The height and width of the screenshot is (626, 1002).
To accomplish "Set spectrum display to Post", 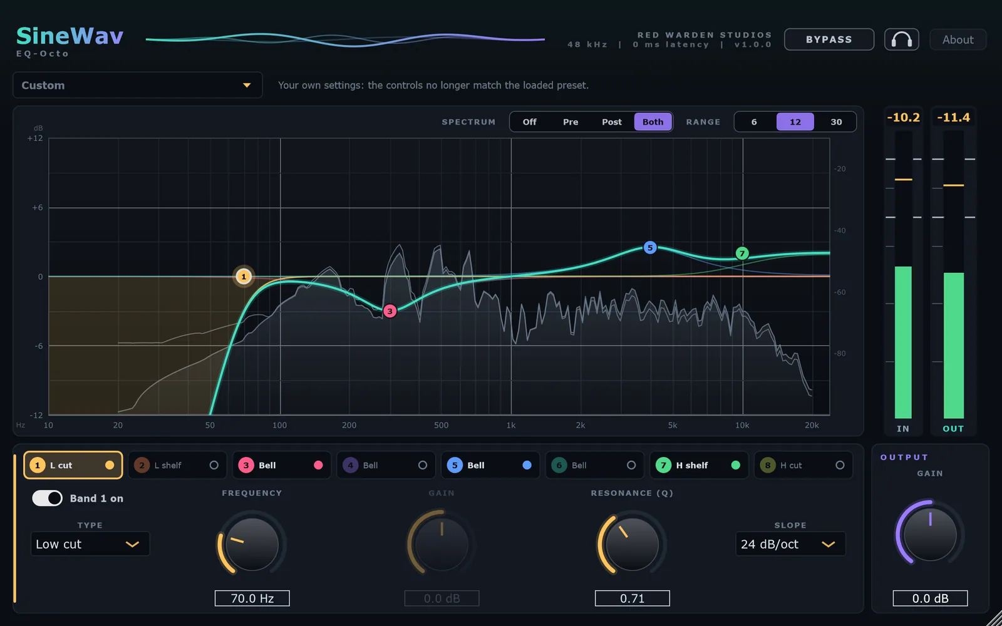I will tap(612, 121).
